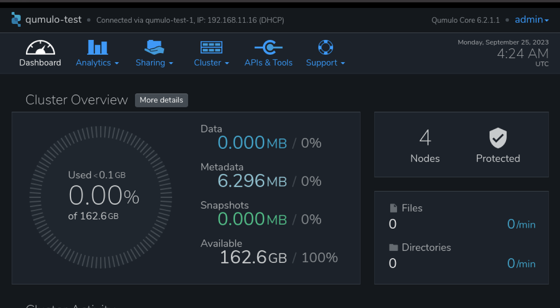The height and width of the screenshot is (308, 560).
Task: Click the circular capacity usage gauge
Action: pos(101,197)
